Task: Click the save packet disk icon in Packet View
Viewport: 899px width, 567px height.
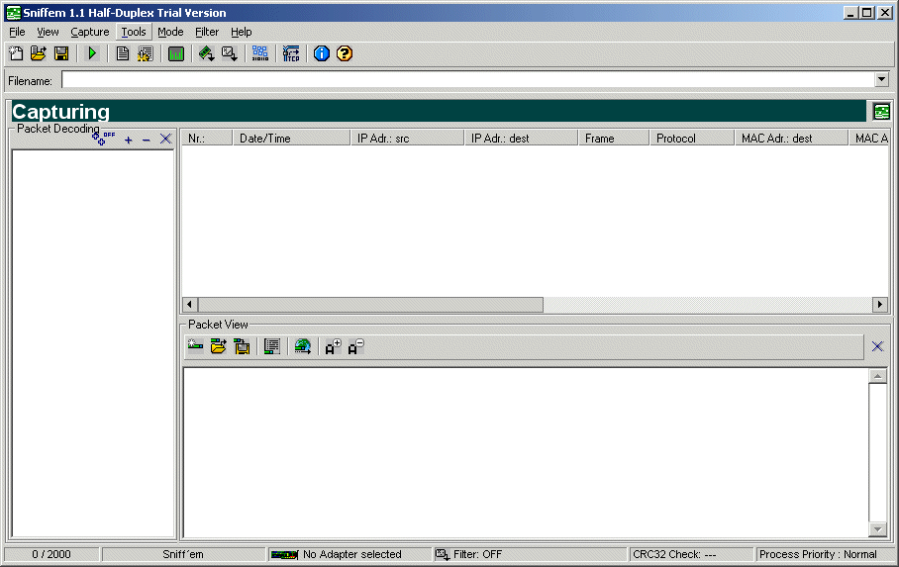Action: click(242, 346)
